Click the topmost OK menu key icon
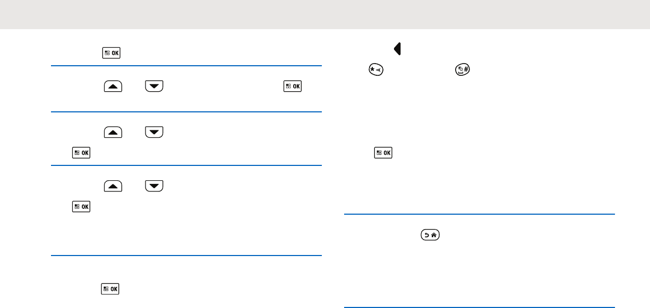This screenshot has height=308, width=650. [112, 52]
